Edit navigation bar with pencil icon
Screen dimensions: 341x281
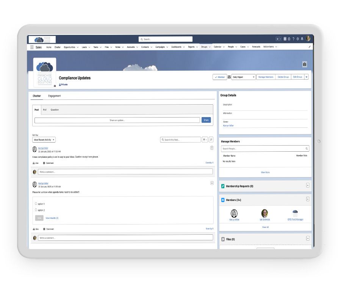309,47
